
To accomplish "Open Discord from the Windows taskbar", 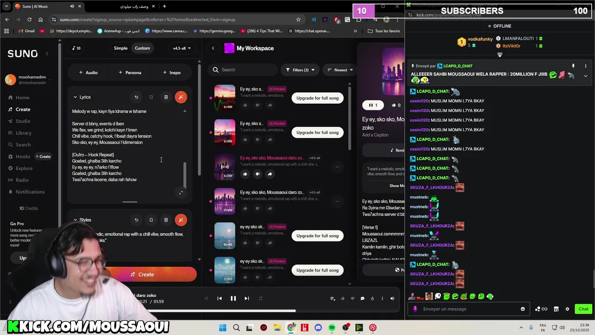I will coord(318,328).
